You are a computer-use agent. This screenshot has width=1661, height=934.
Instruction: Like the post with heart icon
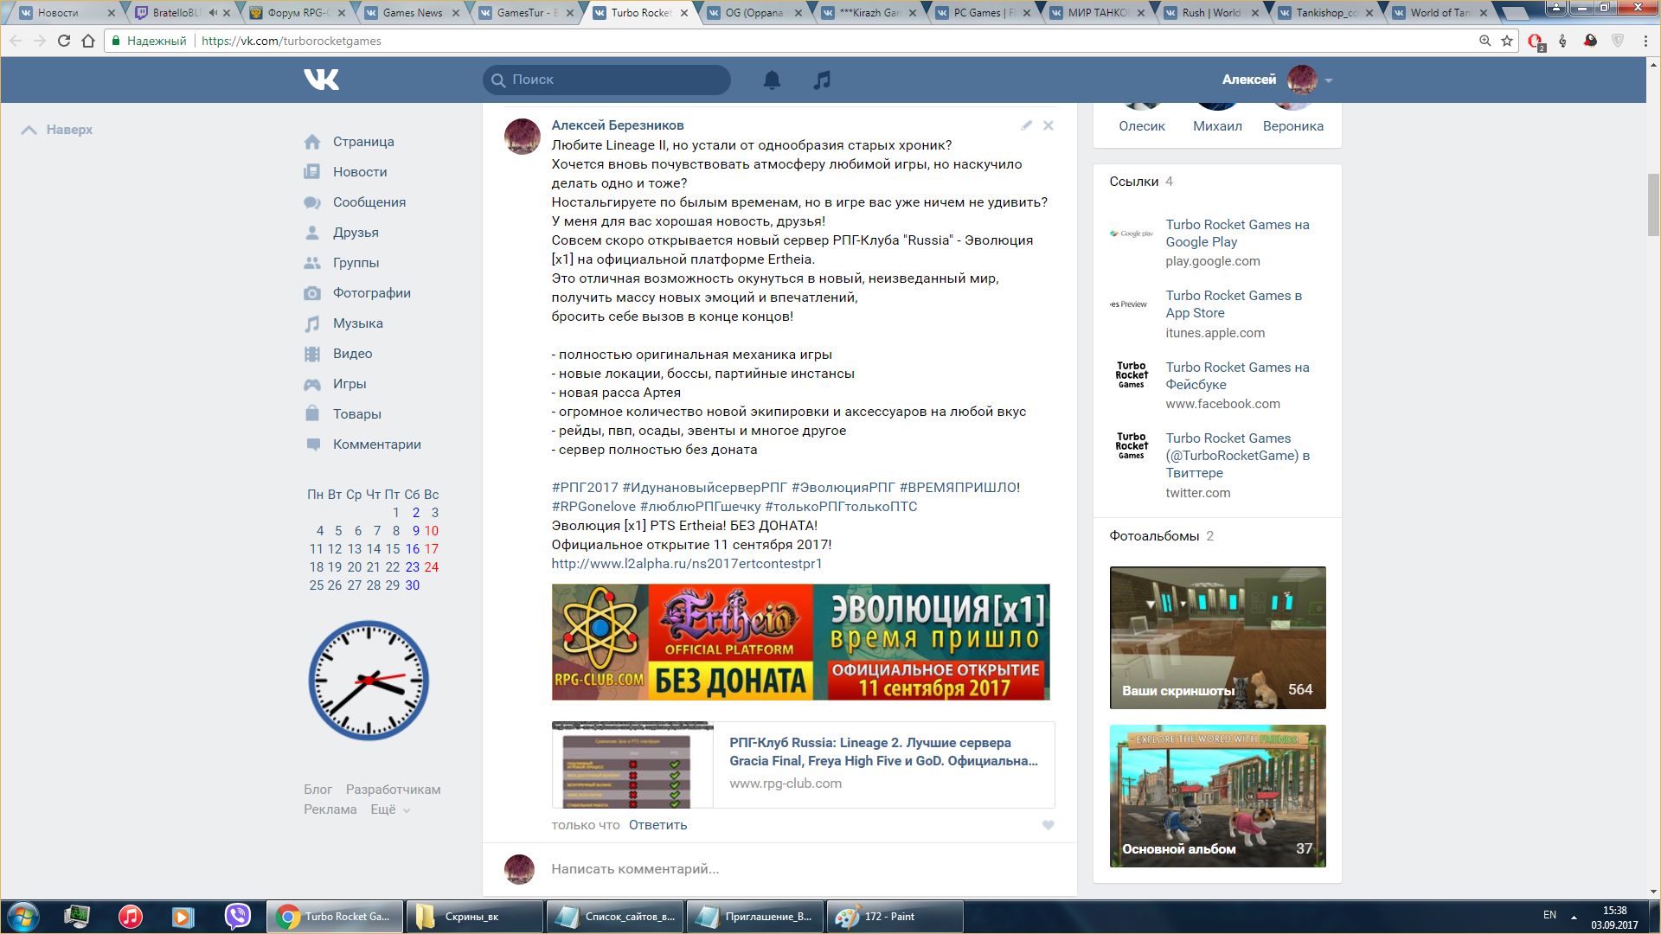tap(1049, 825)
